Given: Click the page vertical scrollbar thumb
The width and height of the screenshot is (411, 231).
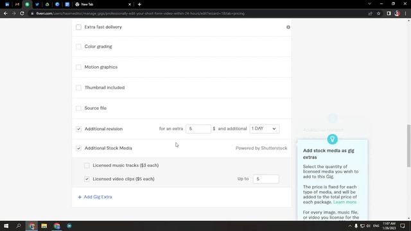Looking at the screenshot, I should pyautogui.click(x=408, y=146).
